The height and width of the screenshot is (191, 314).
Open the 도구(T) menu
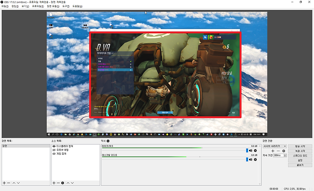pyautogui.click(x=66, y=6)
